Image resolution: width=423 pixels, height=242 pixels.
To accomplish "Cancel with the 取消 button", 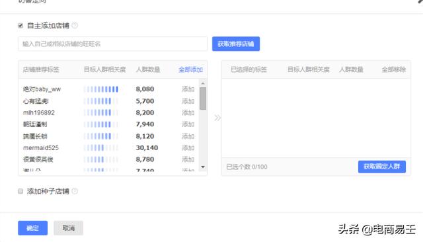I will (68, 228).
